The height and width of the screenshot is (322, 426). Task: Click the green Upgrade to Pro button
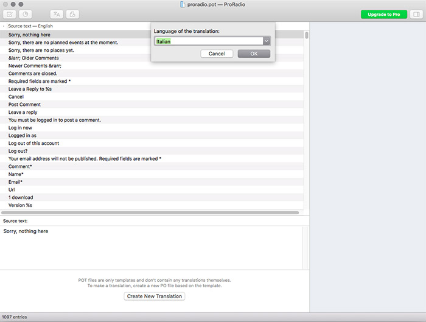[383, 14]
